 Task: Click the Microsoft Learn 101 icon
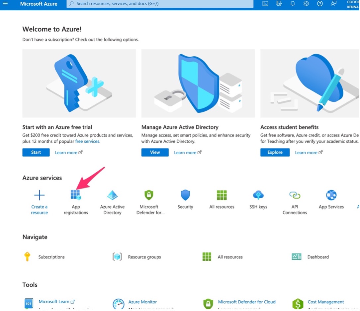click(x=29, y=303)
